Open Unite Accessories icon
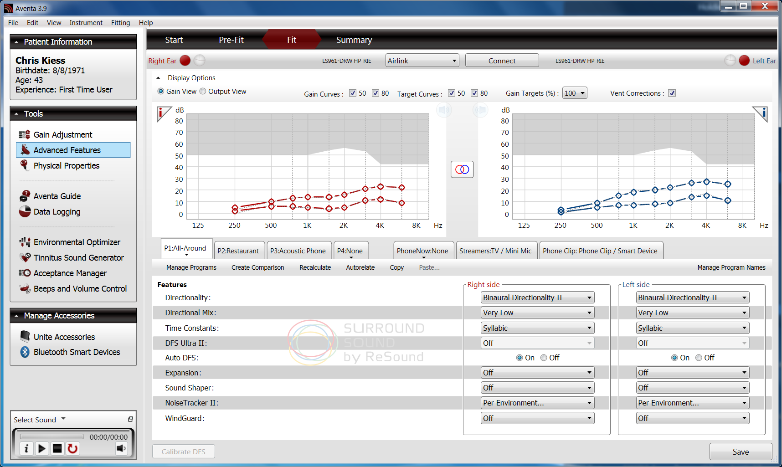Image resolution: width=782 pixels, height=467 pixels. point(25,337)
